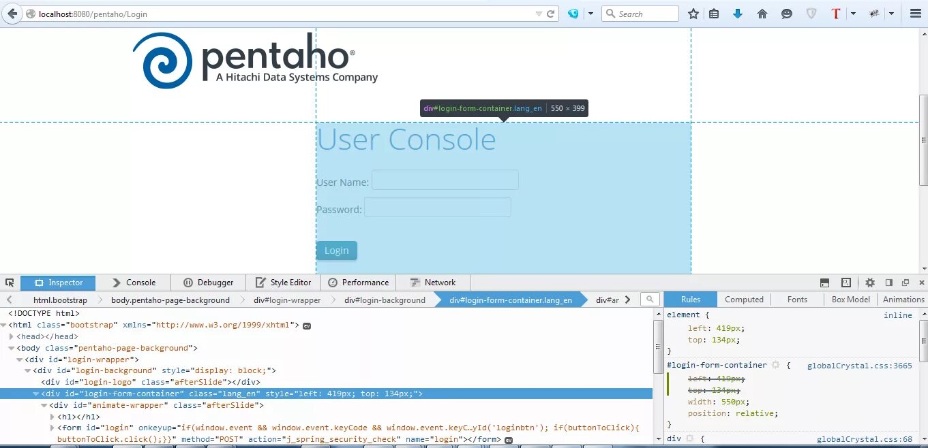Image resolution: width=928 pixels, height=448 pixels.
Task: Open the search engine dropdown arrow
Action: [x=590, y=14]
